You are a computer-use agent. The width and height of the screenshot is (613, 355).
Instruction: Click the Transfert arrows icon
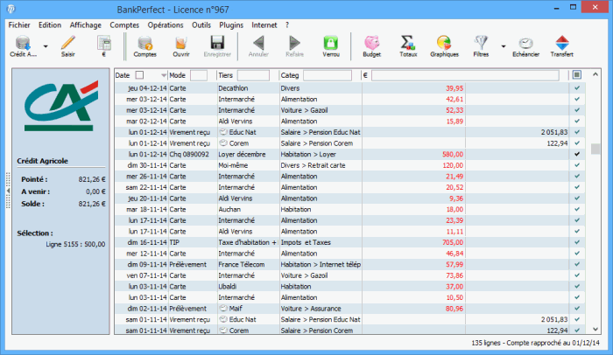[562, 43]
